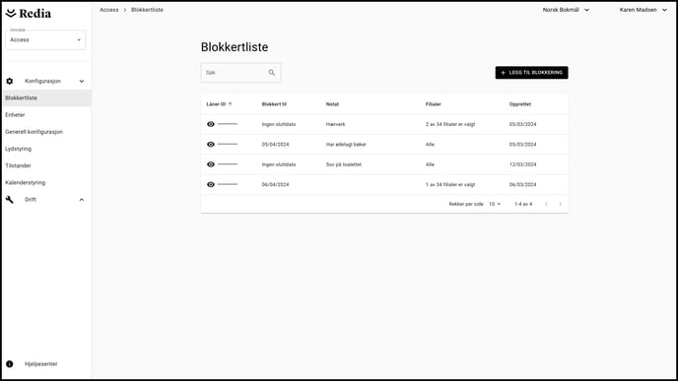678x381 pixels.
Task: Show the Låner-ID in the 06/04/2024 row
Action: pyautogui.click(x=211, y=184)
